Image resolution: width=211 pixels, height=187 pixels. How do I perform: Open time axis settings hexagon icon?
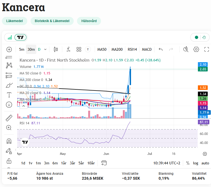[x=205, y=154]
